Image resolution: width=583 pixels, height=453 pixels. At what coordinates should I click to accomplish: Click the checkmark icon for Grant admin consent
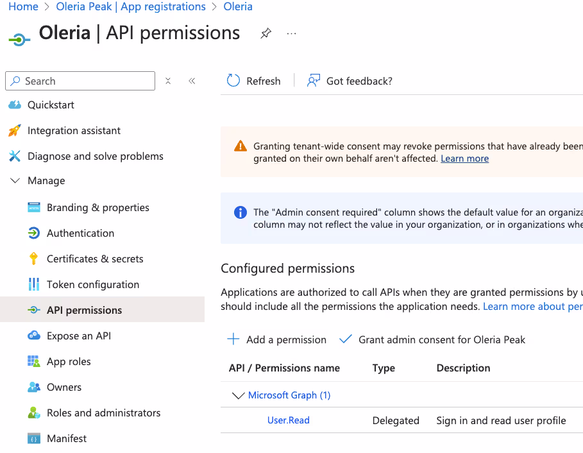click(x=346, y=339)
